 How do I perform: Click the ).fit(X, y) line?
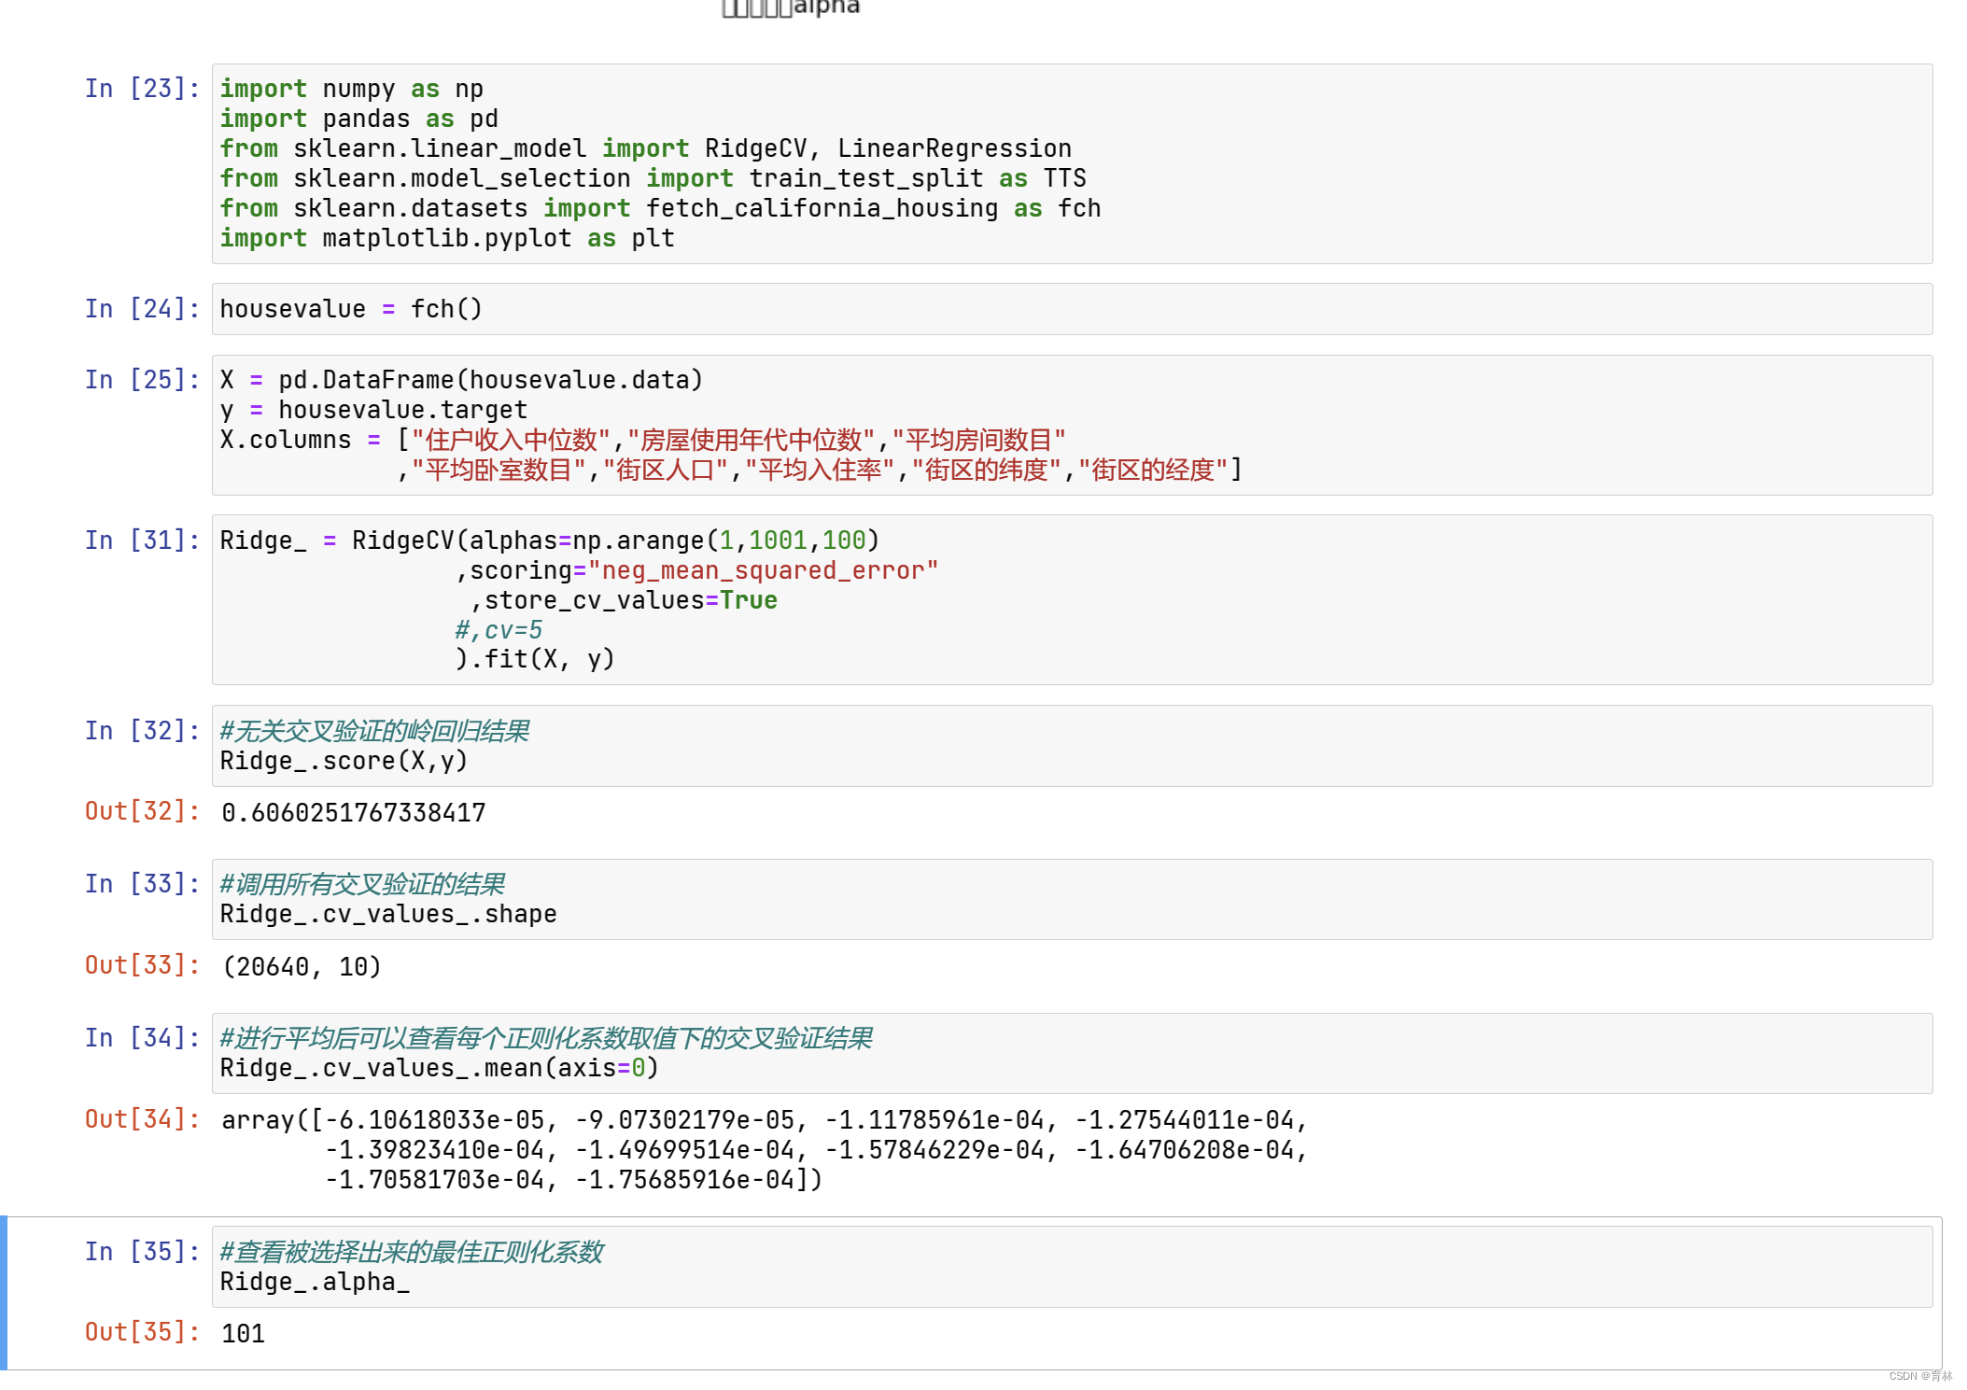click(535, 659)
